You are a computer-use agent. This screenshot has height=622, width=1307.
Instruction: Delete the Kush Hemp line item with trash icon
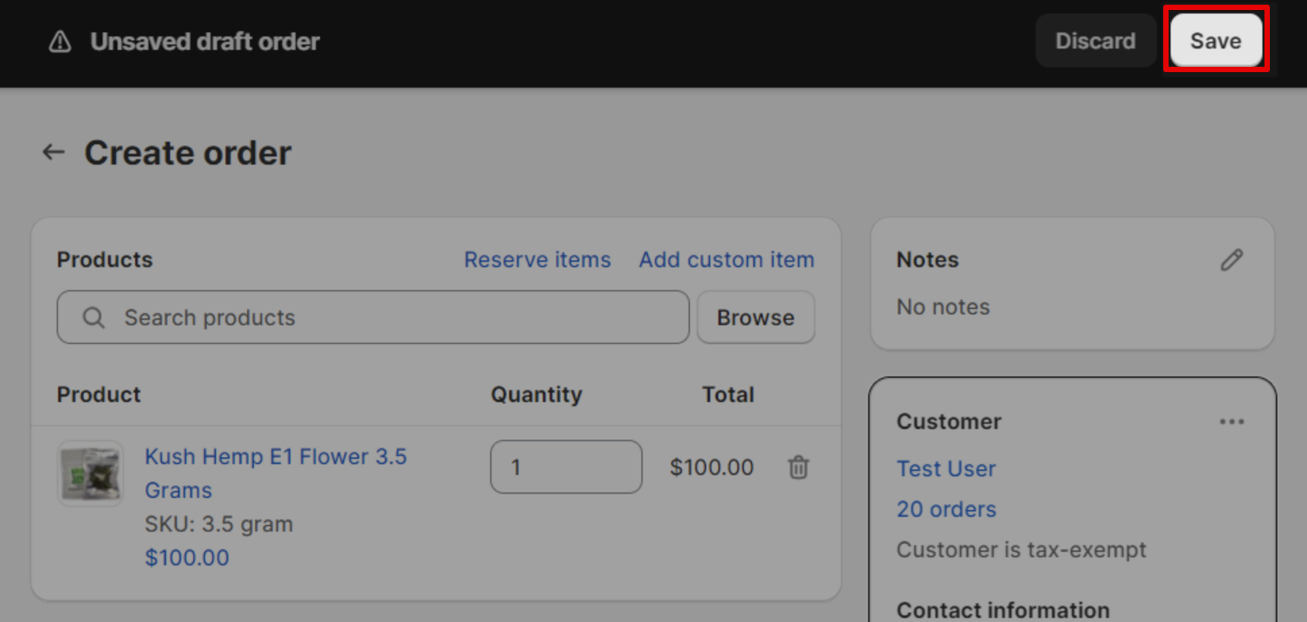797,467
